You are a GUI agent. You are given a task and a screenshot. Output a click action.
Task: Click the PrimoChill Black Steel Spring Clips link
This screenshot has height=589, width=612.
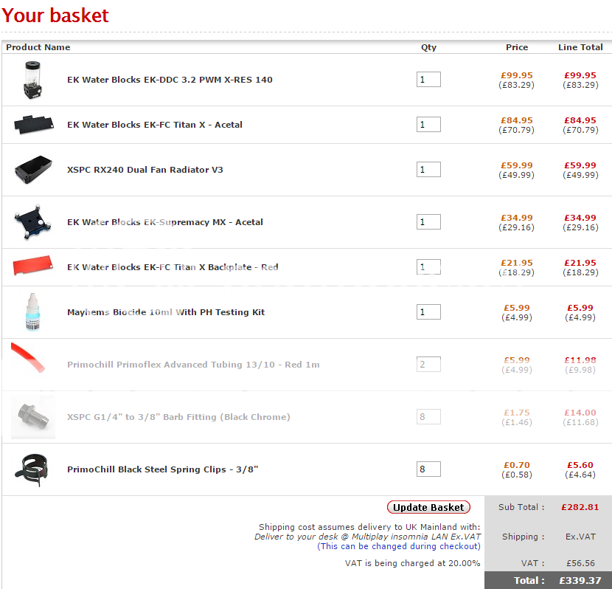click(x=162, y=469)
